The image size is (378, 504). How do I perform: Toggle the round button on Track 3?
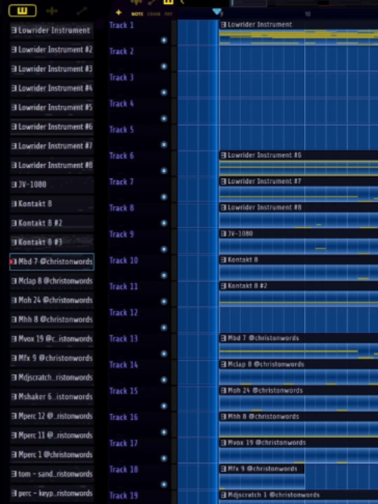pyautogui.click(x=164, y=93)
